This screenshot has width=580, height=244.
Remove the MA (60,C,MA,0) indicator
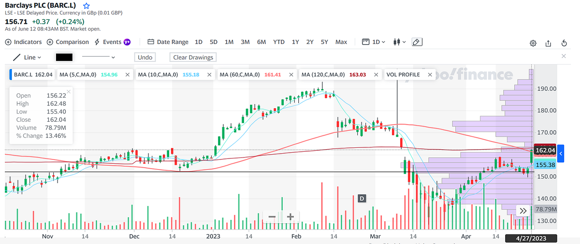click(291, 75)
